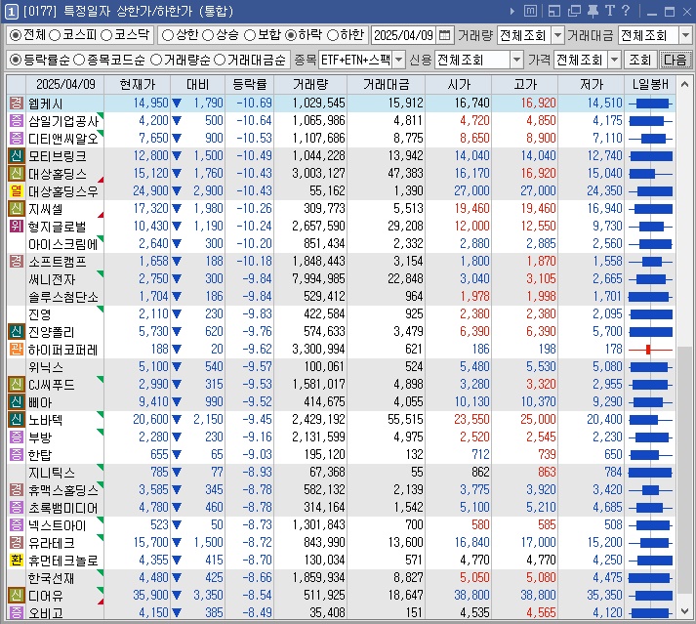Click the screen number 1 icon beside [0177]
The image size is (696, 624).
point(11,11)
